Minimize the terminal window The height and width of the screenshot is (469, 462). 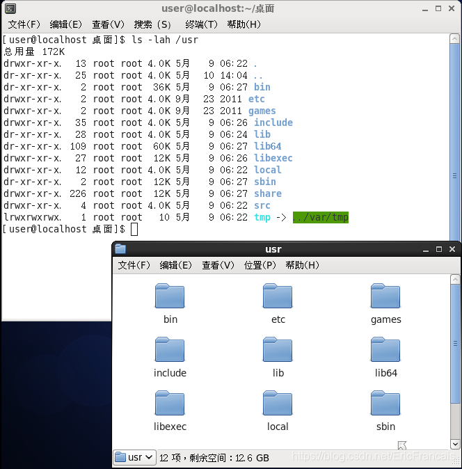[x=425, y=9]
